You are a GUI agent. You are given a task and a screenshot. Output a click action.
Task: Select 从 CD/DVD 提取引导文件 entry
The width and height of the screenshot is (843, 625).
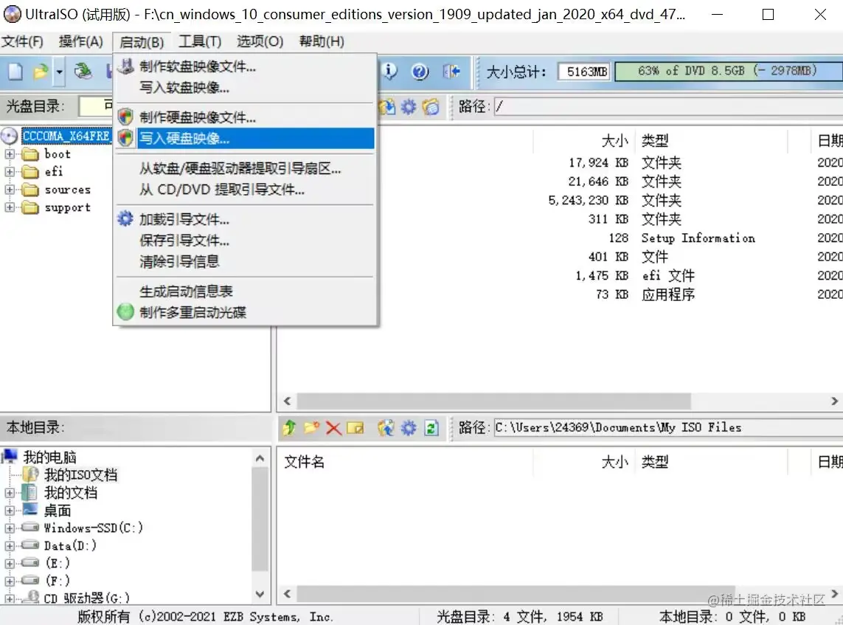click(x=245, y=190)
